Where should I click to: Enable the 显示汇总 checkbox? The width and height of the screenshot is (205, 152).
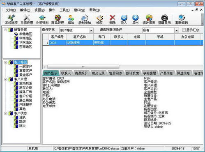click(184, 30)
